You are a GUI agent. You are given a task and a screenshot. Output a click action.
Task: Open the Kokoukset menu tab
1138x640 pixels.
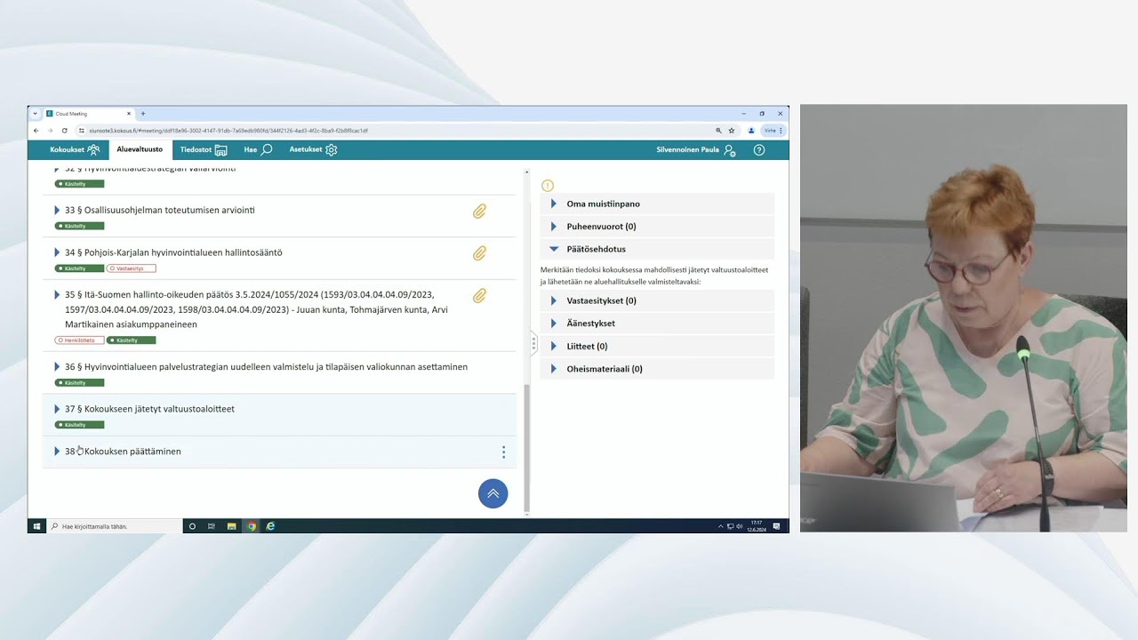[75, 150]
